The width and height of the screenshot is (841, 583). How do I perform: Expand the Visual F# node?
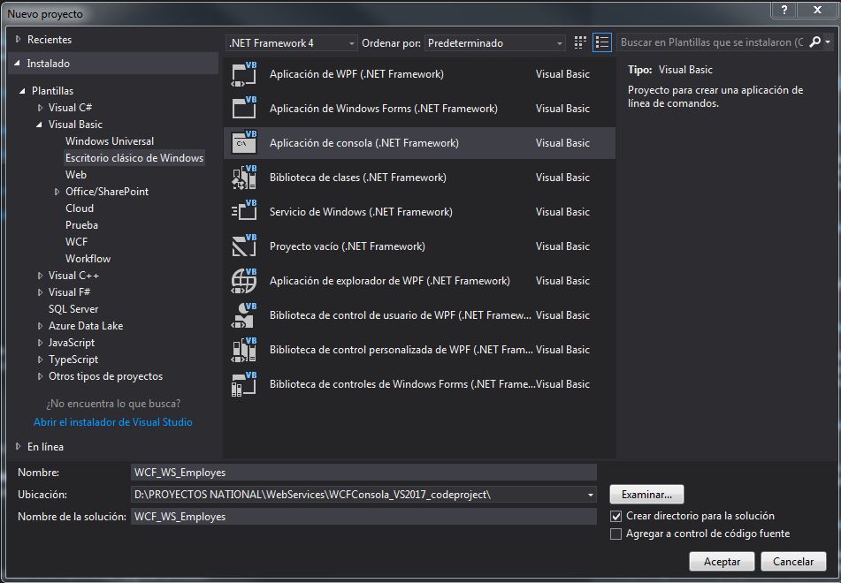[x=40, y=292]
